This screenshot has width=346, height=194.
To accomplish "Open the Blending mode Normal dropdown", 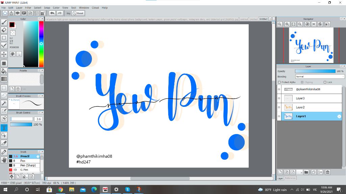I will point(320,76).
